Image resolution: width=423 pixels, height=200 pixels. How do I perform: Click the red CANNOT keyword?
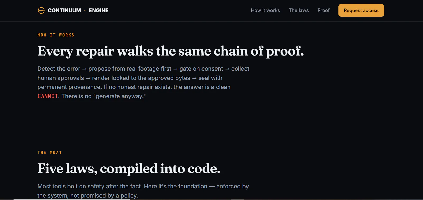pos(48,96)
